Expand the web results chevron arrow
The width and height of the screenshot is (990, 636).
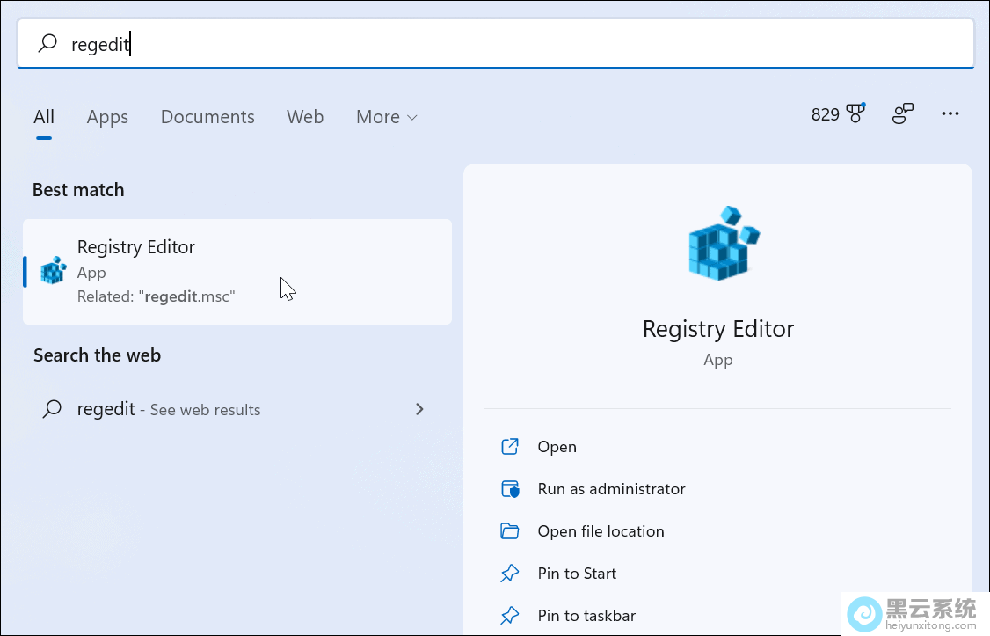[419, 409]
